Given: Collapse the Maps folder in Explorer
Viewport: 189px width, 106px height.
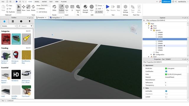Looking at the screenshot, I should coord(146,24).
